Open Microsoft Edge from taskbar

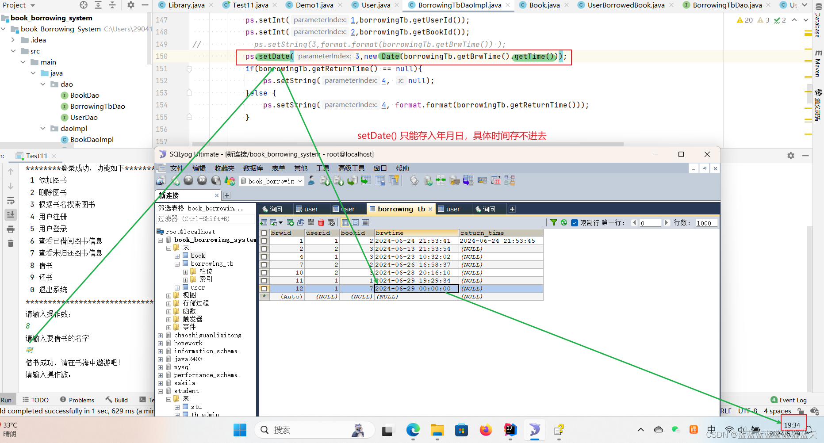413,430
